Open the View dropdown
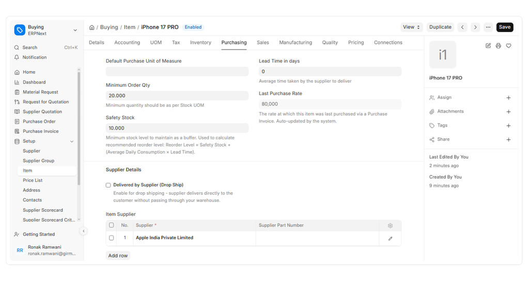The width and height of the screenshot is (529, 284). [412, 27]
